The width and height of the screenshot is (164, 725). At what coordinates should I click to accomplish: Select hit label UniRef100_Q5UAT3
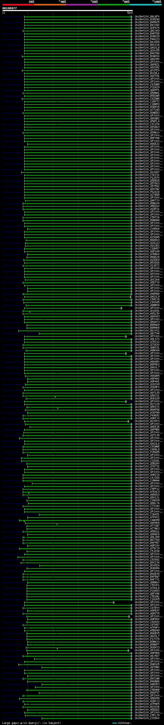tap(147, 322)
